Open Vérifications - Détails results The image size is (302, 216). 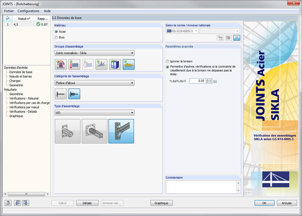click(23, 112)
